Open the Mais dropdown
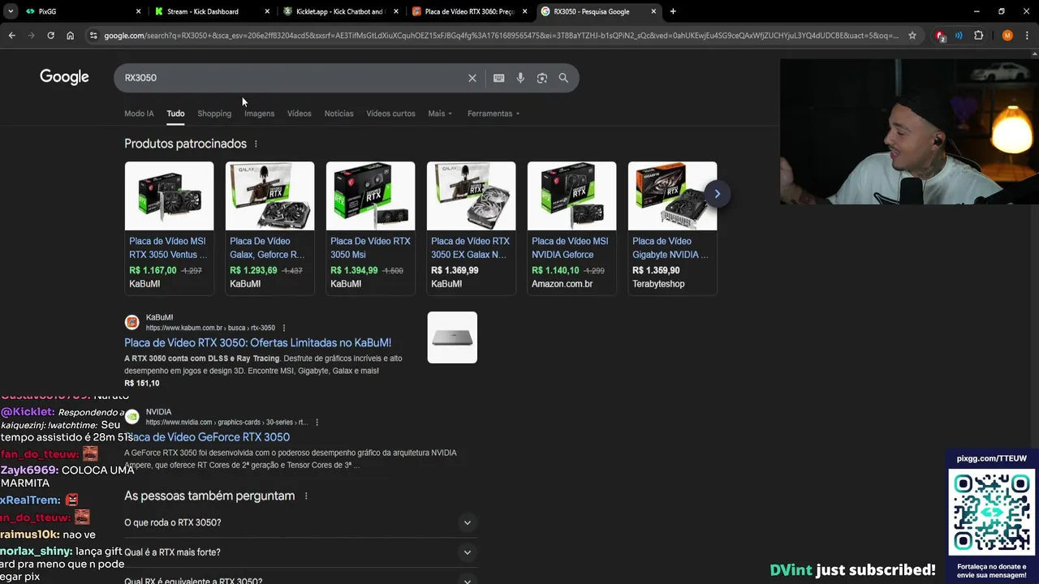The width and height of the screenshot is (1039, 584). pos(440,114)
